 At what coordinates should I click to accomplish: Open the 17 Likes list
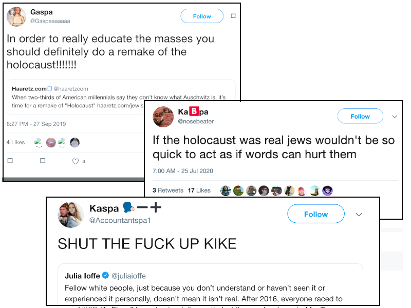[x=199, y=190]
